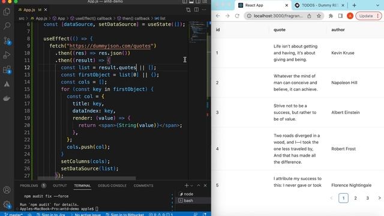This screenshot has width=384, height=216.
Task: Open the Chrome Extensions puzzle icon
Action: coord(331,16)
